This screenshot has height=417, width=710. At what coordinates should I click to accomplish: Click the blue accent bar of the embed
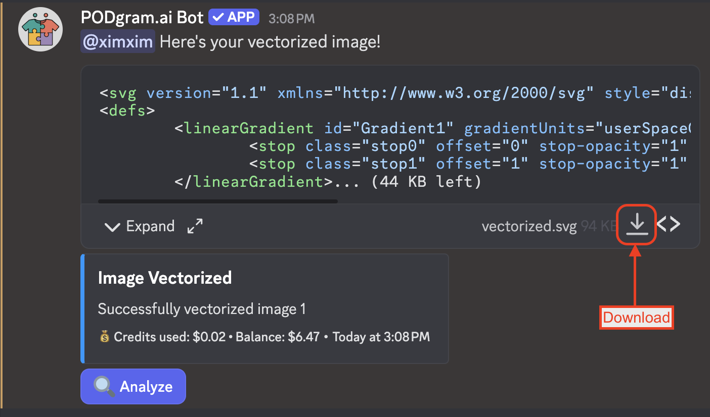[82, 308]
